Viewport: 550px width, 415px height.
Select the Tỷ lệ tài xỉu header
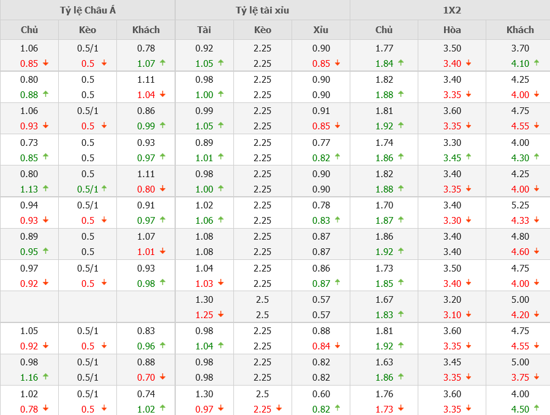point(262,10)
